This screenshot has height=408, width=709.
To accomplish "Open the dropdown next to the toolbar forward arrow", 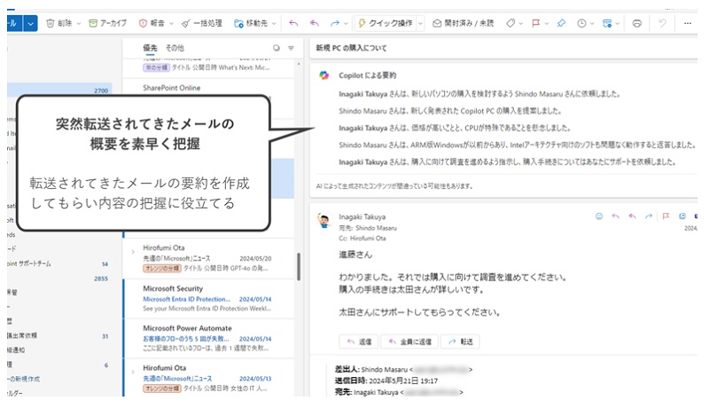I will (x=346, y=24).
